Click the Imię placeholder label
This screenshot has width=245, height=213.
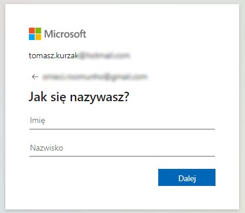pyautogui.click(x=37, y=120)
